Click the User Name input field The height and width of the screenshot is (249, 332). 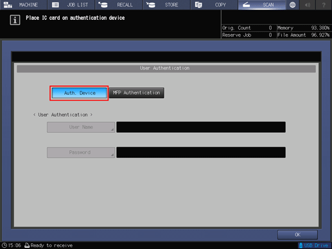201,127
